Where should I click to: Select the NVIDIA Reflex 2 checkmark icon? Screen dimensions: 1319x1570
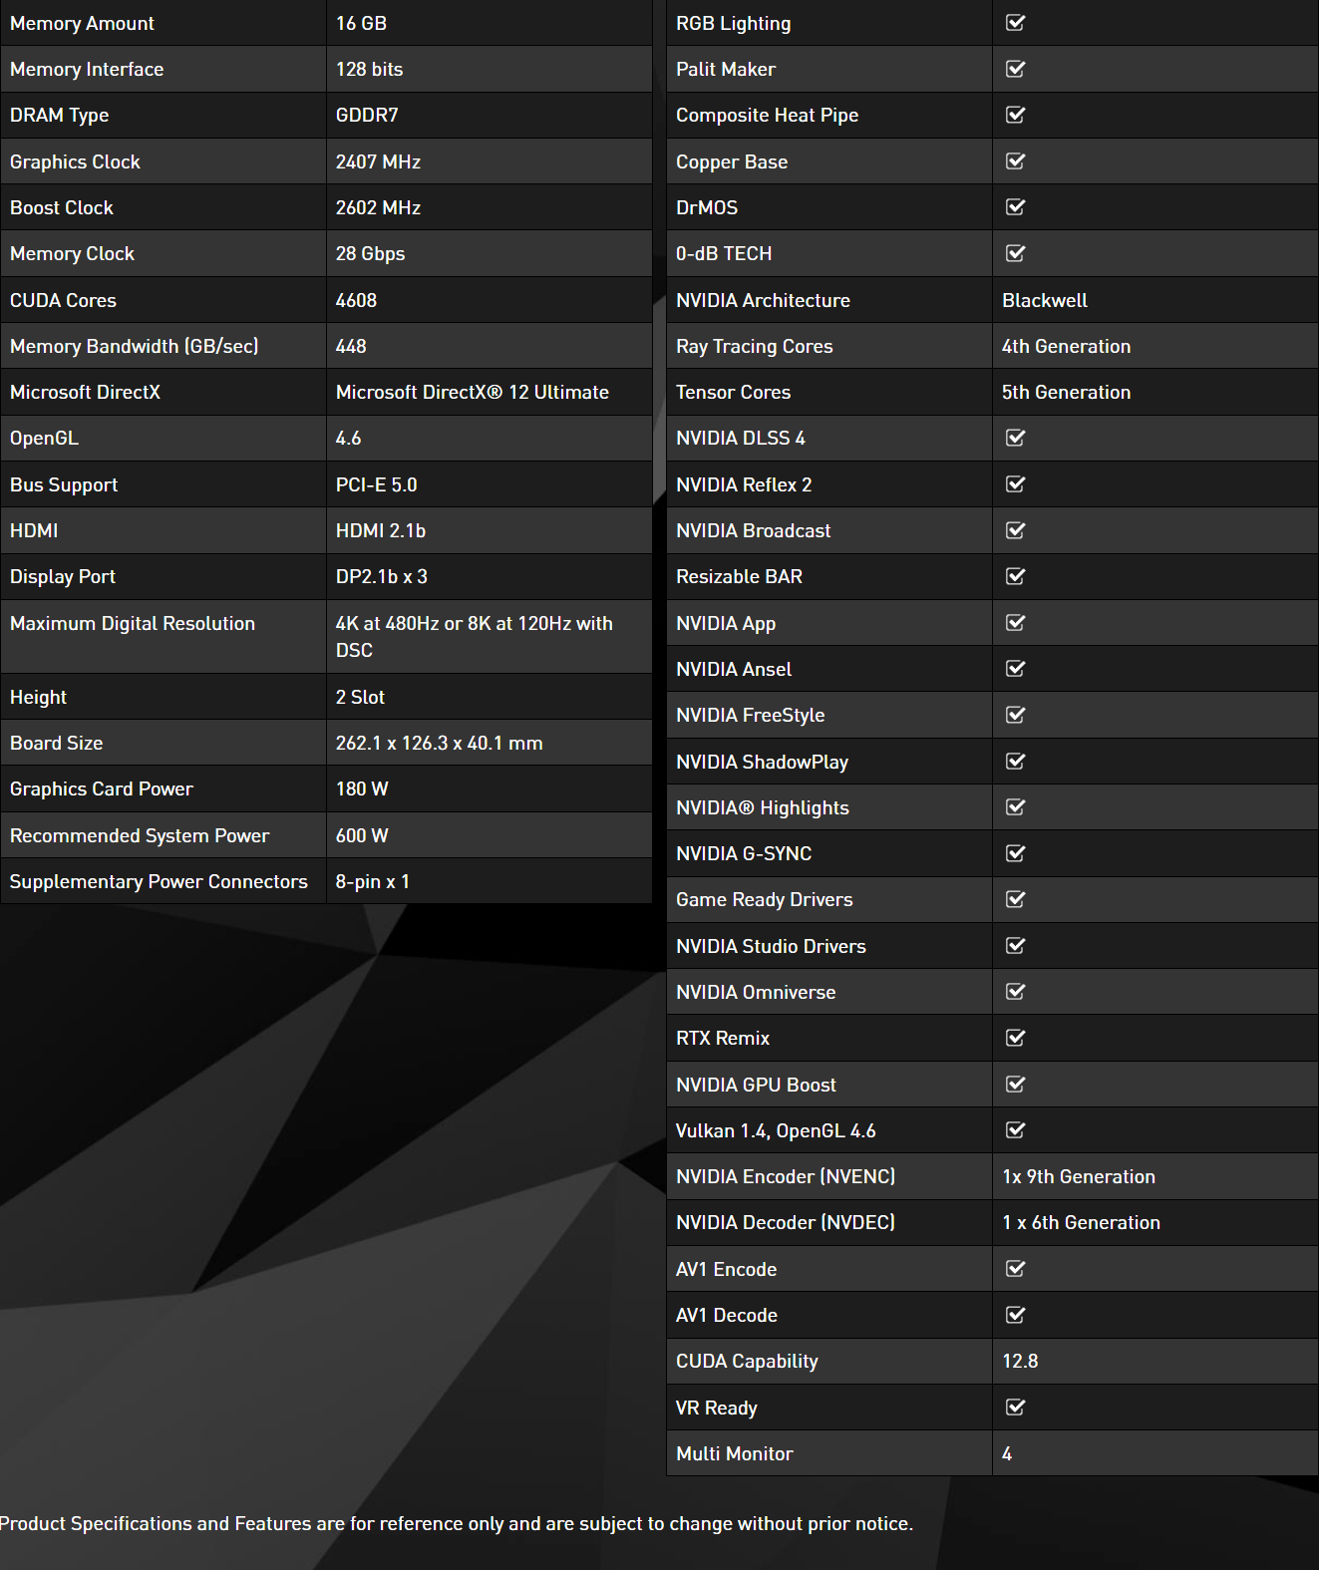1016,484
